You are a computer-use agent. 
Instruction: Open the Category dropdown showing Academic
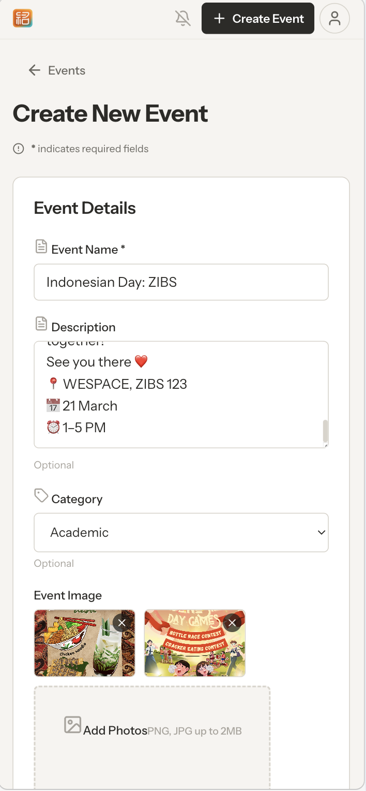point(181,532)
